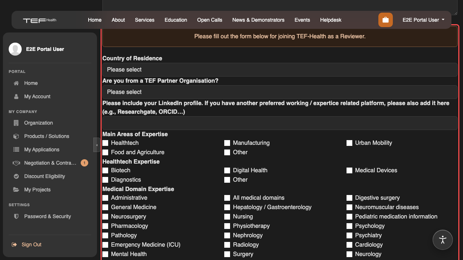Open Helpdesk in the navbar

(331, 20)
